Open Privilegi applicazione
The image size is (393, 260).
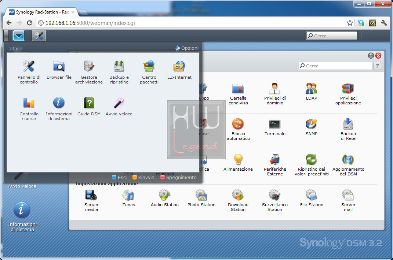click(348, 94)
